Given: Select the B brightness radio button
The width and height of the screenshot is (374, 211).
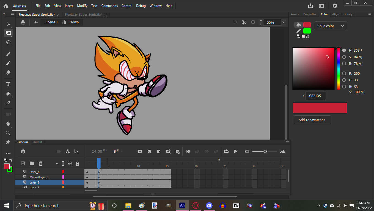Looking at the screenshot, I should pos(344,64).
